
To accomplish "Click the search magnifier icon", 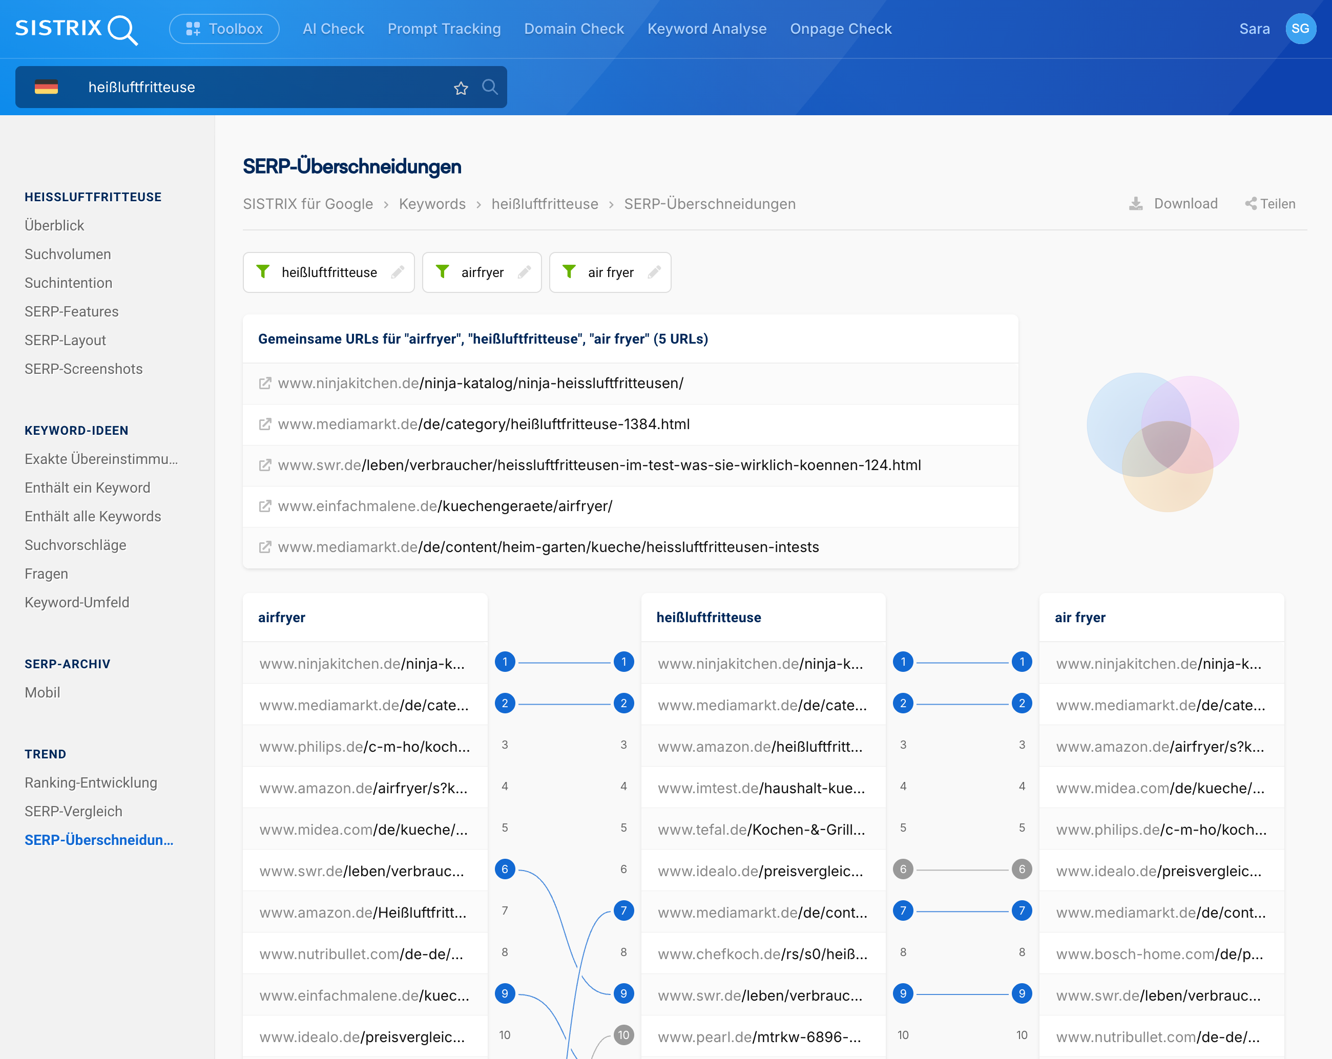I will 490,87.
